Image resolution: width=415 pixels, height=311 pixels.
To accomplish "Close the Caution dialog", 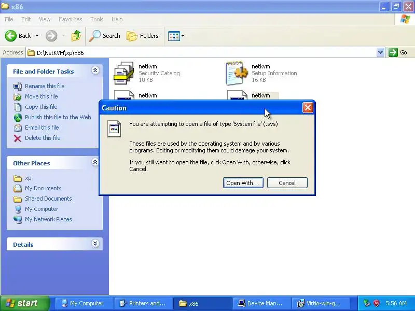I will (308, 108).
